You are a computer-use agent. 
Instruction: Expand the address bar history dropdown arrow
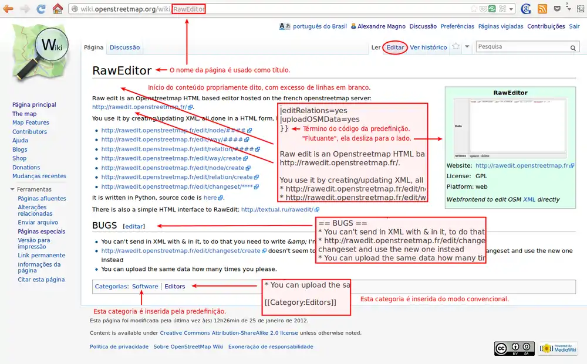pos(511,9)
